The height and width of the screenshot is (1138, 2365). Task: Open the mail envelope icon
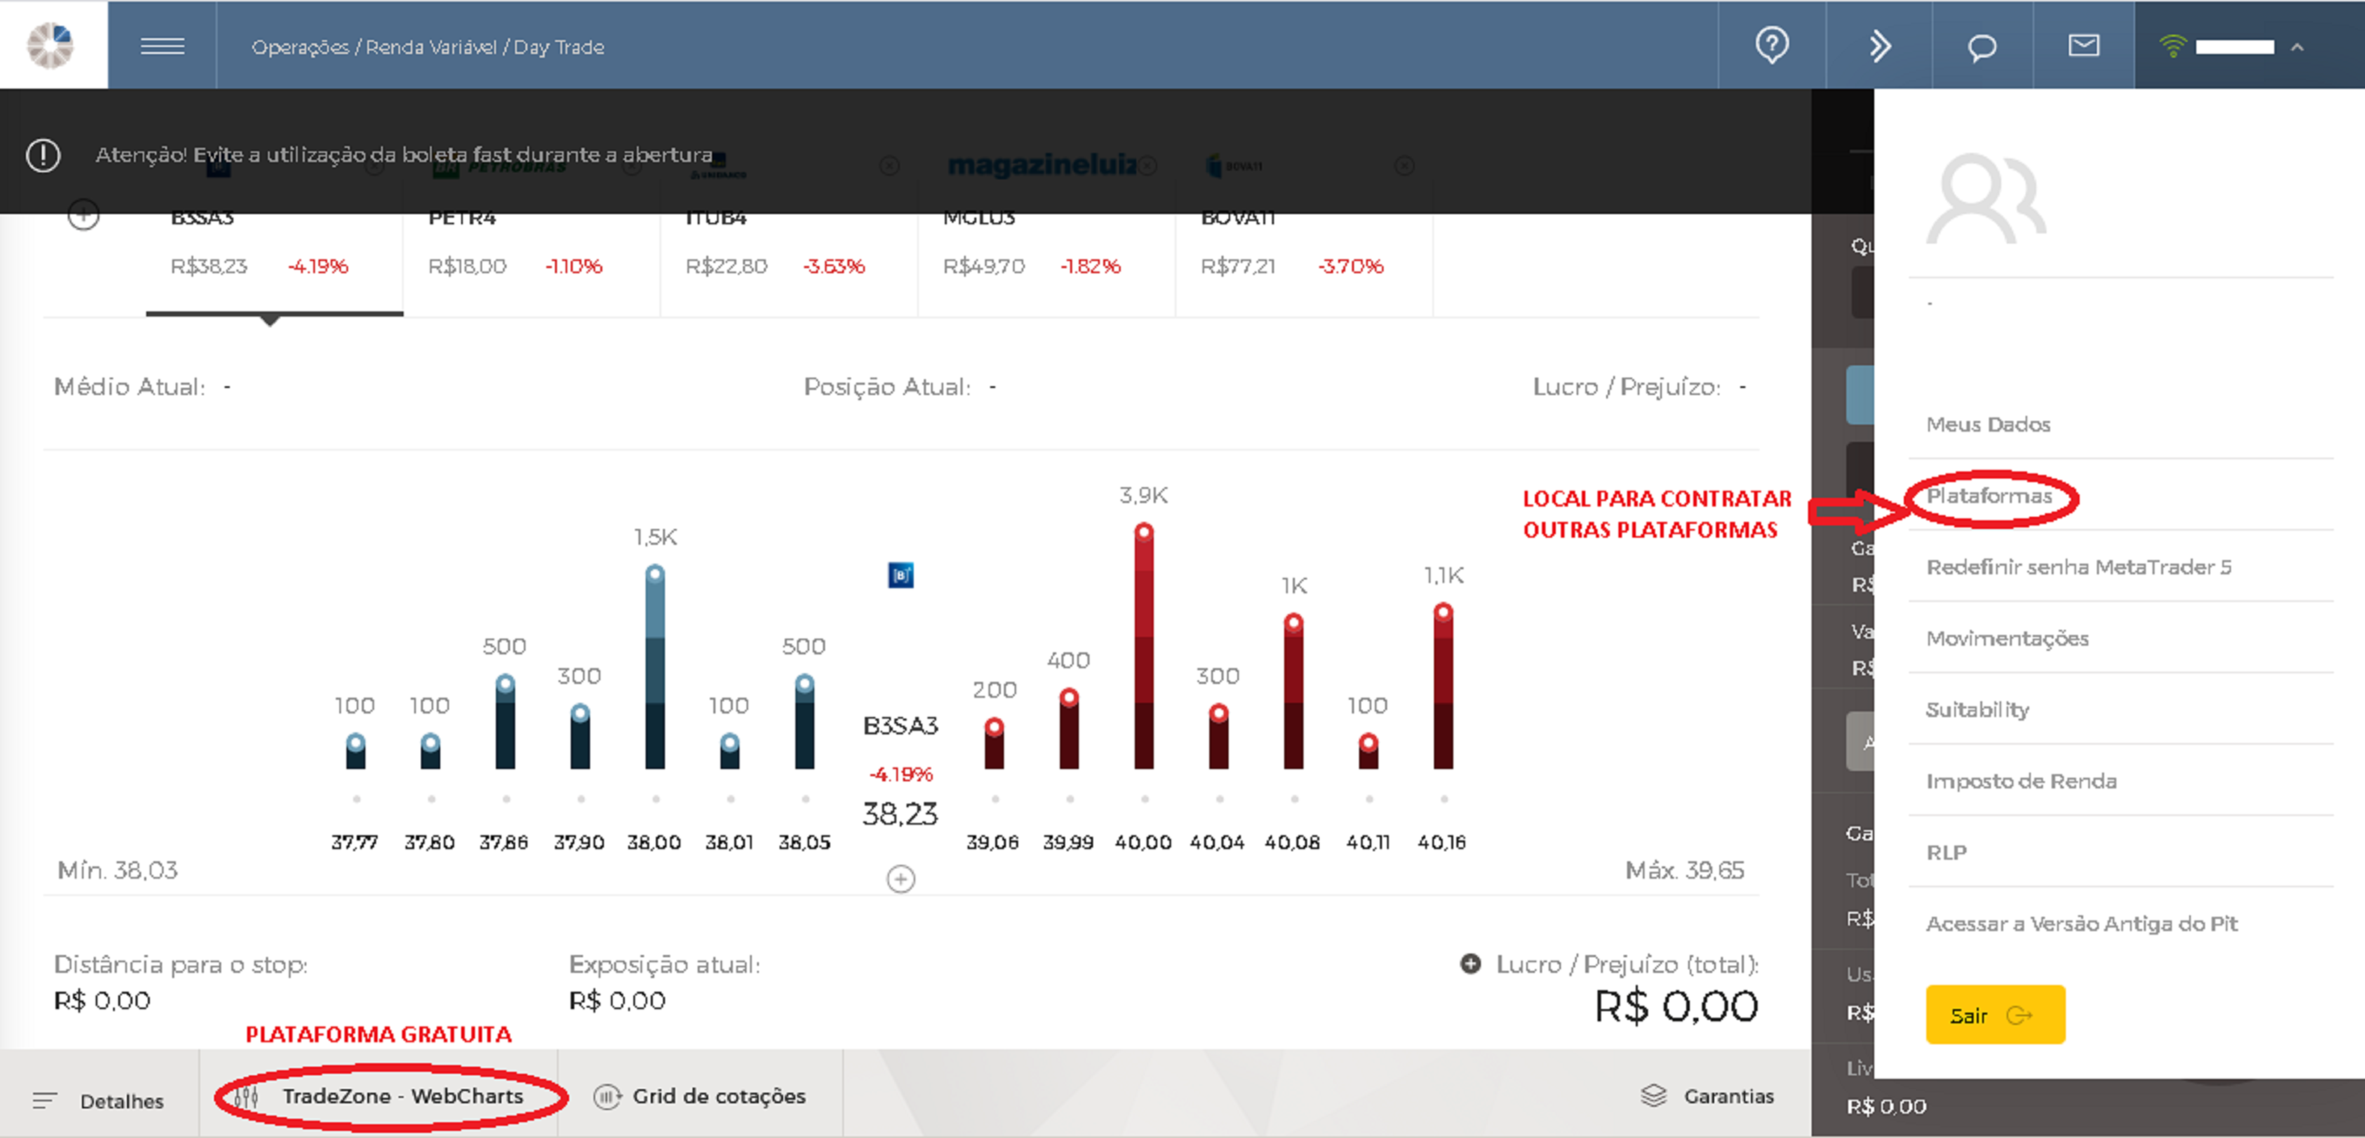tap(2083, 45)
